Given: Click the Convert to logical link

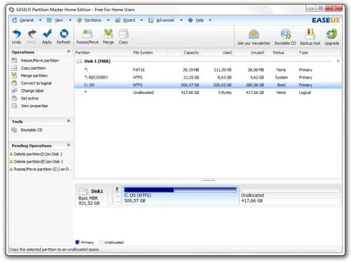Looking at the screenshot, I should tap(36, 83).
